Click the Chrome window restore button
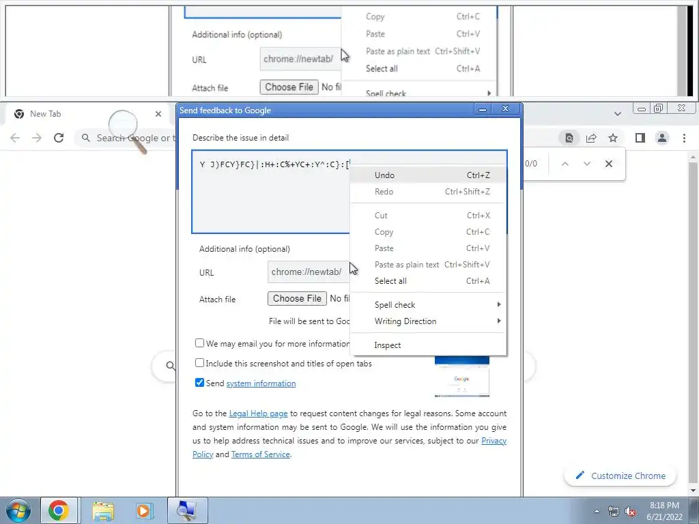Viewport: 699px width, 524px height. [659, 108]
